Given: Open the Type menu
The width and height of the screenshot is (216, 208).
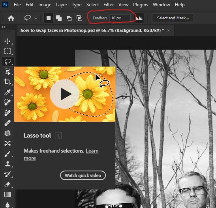Looking at the screenshot, I should [x=77, y=5].
